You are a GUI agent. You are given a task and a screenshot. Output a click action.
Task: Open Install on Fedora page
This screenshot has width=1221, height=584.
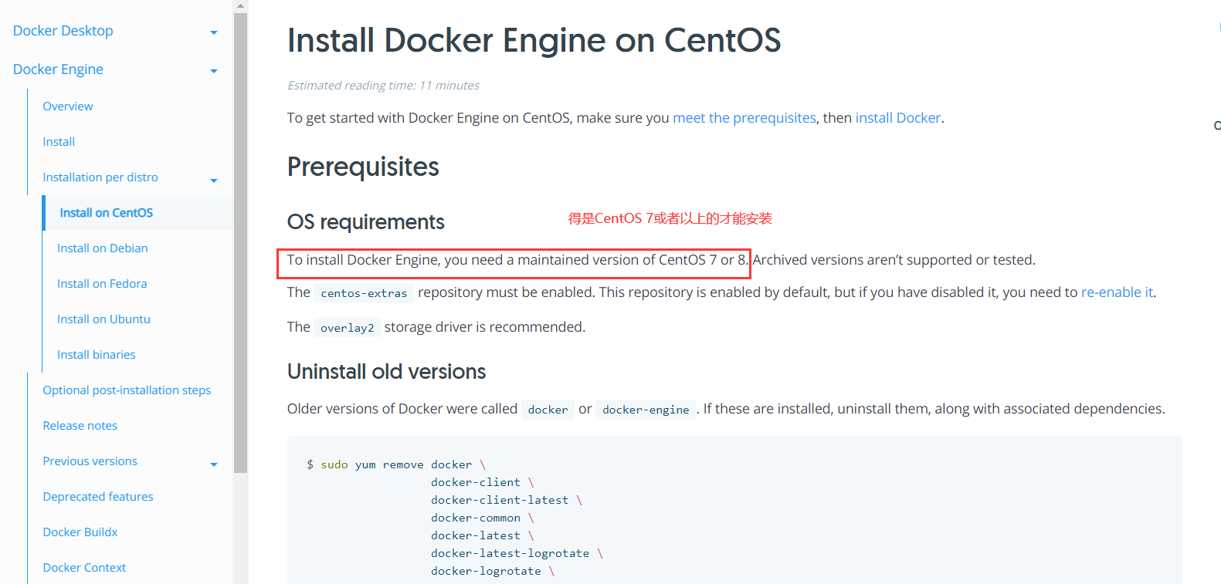point(102,284)
